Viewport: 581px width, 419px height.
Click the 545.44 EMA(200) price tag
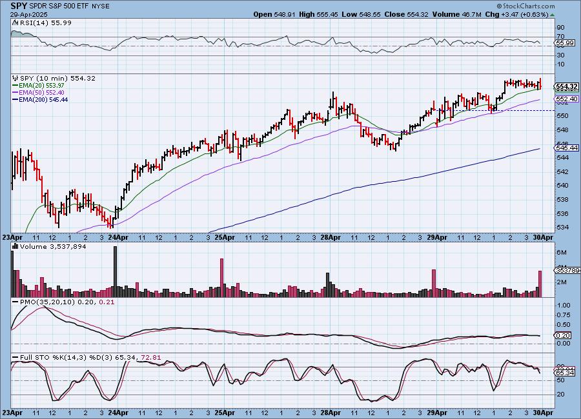pos(567,148)
